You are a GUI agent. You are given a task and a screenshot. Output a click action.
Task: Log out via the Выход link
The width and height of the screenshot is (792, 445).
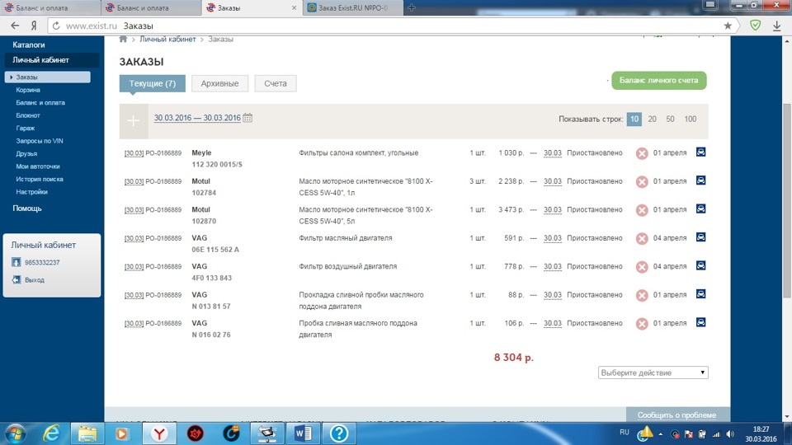(x=35, y=280)
